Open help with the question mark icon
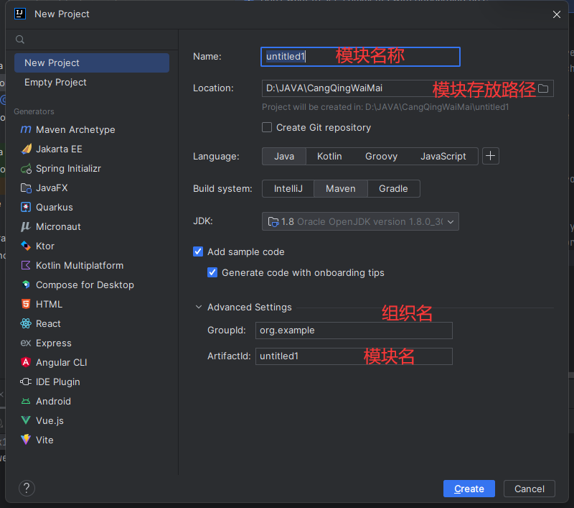Image resolution: width=574 pixels, height=508 pixels. point(27,488)
